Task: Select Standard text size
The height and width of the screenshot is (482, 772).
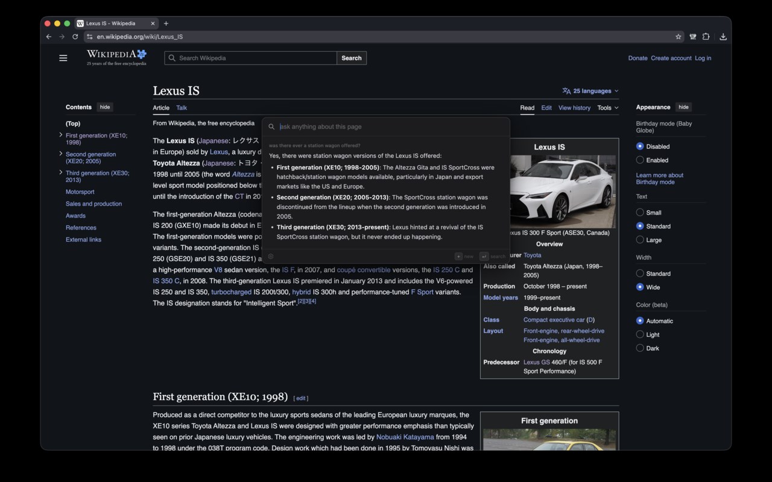Action: [640, 226]
